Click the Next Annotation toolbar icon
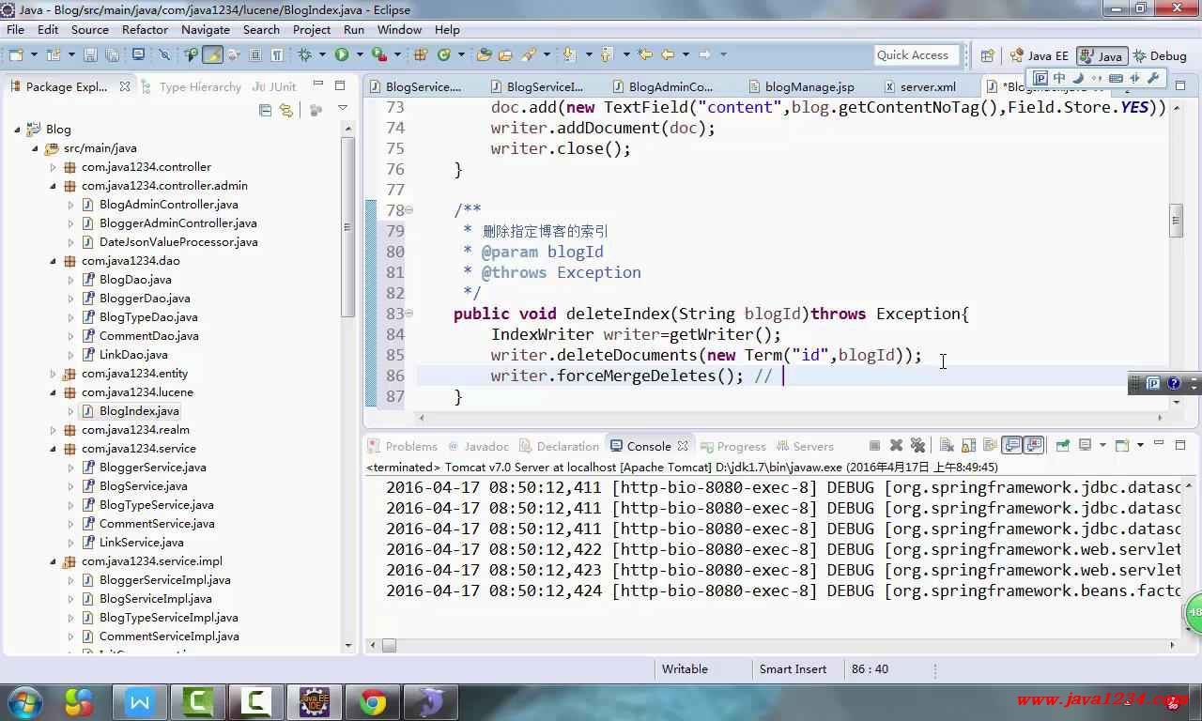The height and width of the screenshot is (721, 1202). coord(570,54)
